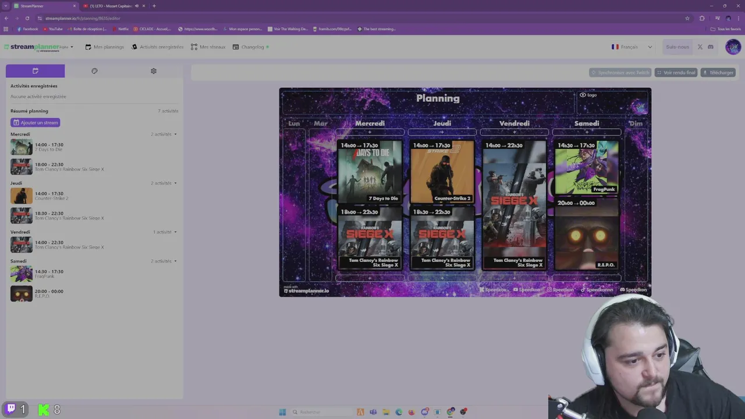The width and height of the screenshot is (745, 419).
Task: Expand Mercredi 2 activités dropdown
Action: [164, 134]
